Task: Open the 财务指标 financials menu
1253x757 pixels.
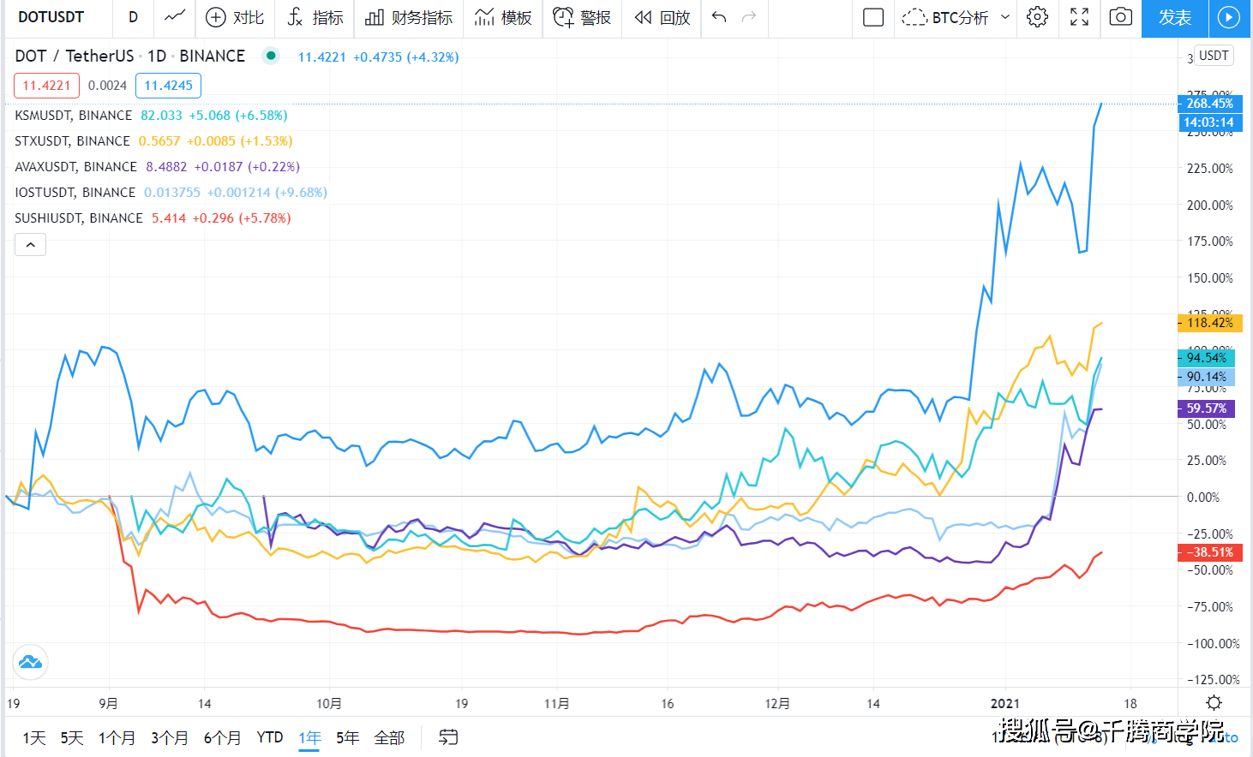Action: [x=409, y=17]
